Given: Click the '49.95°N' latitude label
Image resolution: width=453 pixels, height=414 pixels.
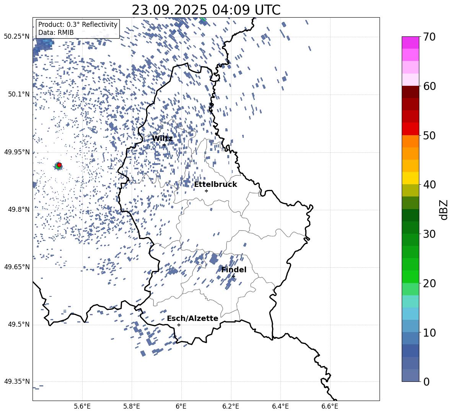Looking at the screenshot, I should (x=17, y=152).
